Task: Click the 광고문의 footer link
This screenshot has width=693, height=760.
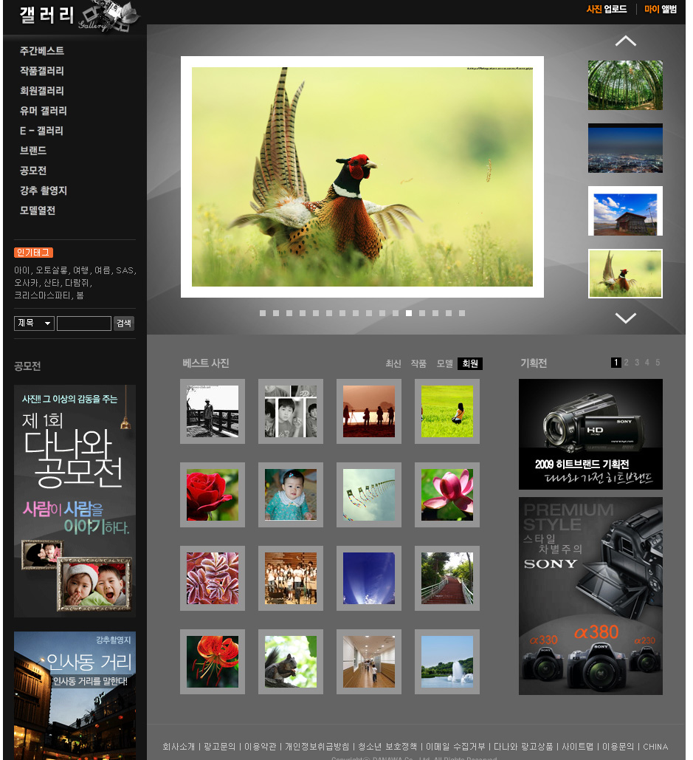Action: (219, 747)
